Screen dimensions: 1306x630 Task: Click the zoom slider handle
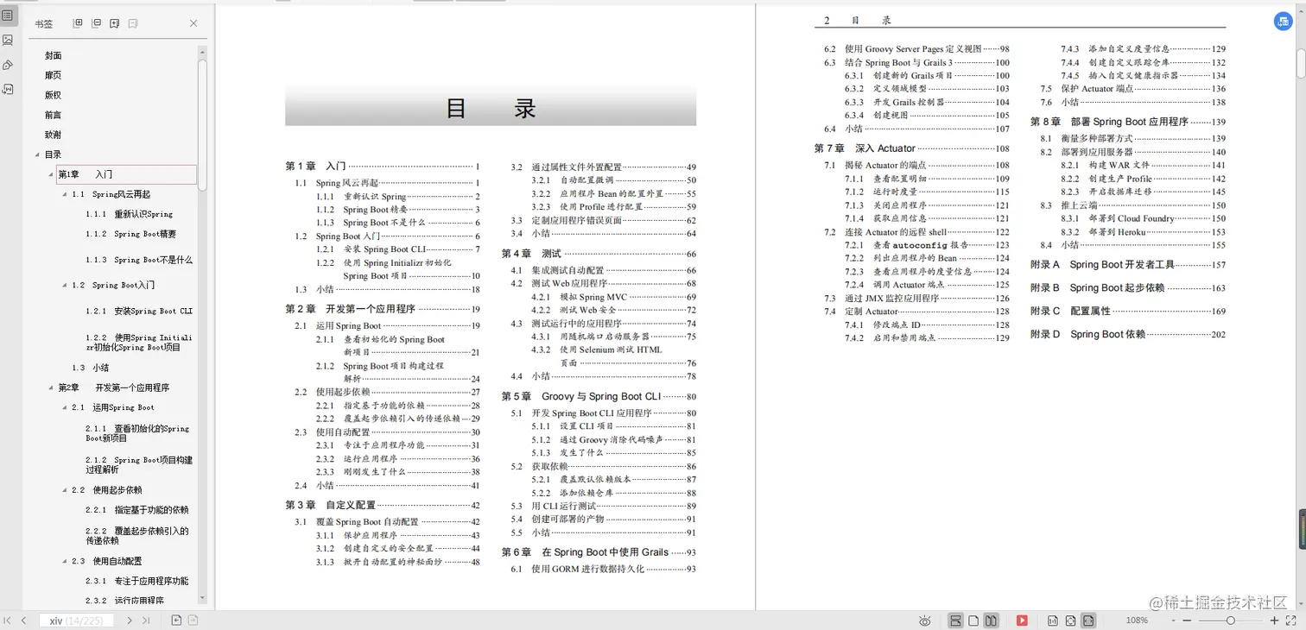[1231, 620]
